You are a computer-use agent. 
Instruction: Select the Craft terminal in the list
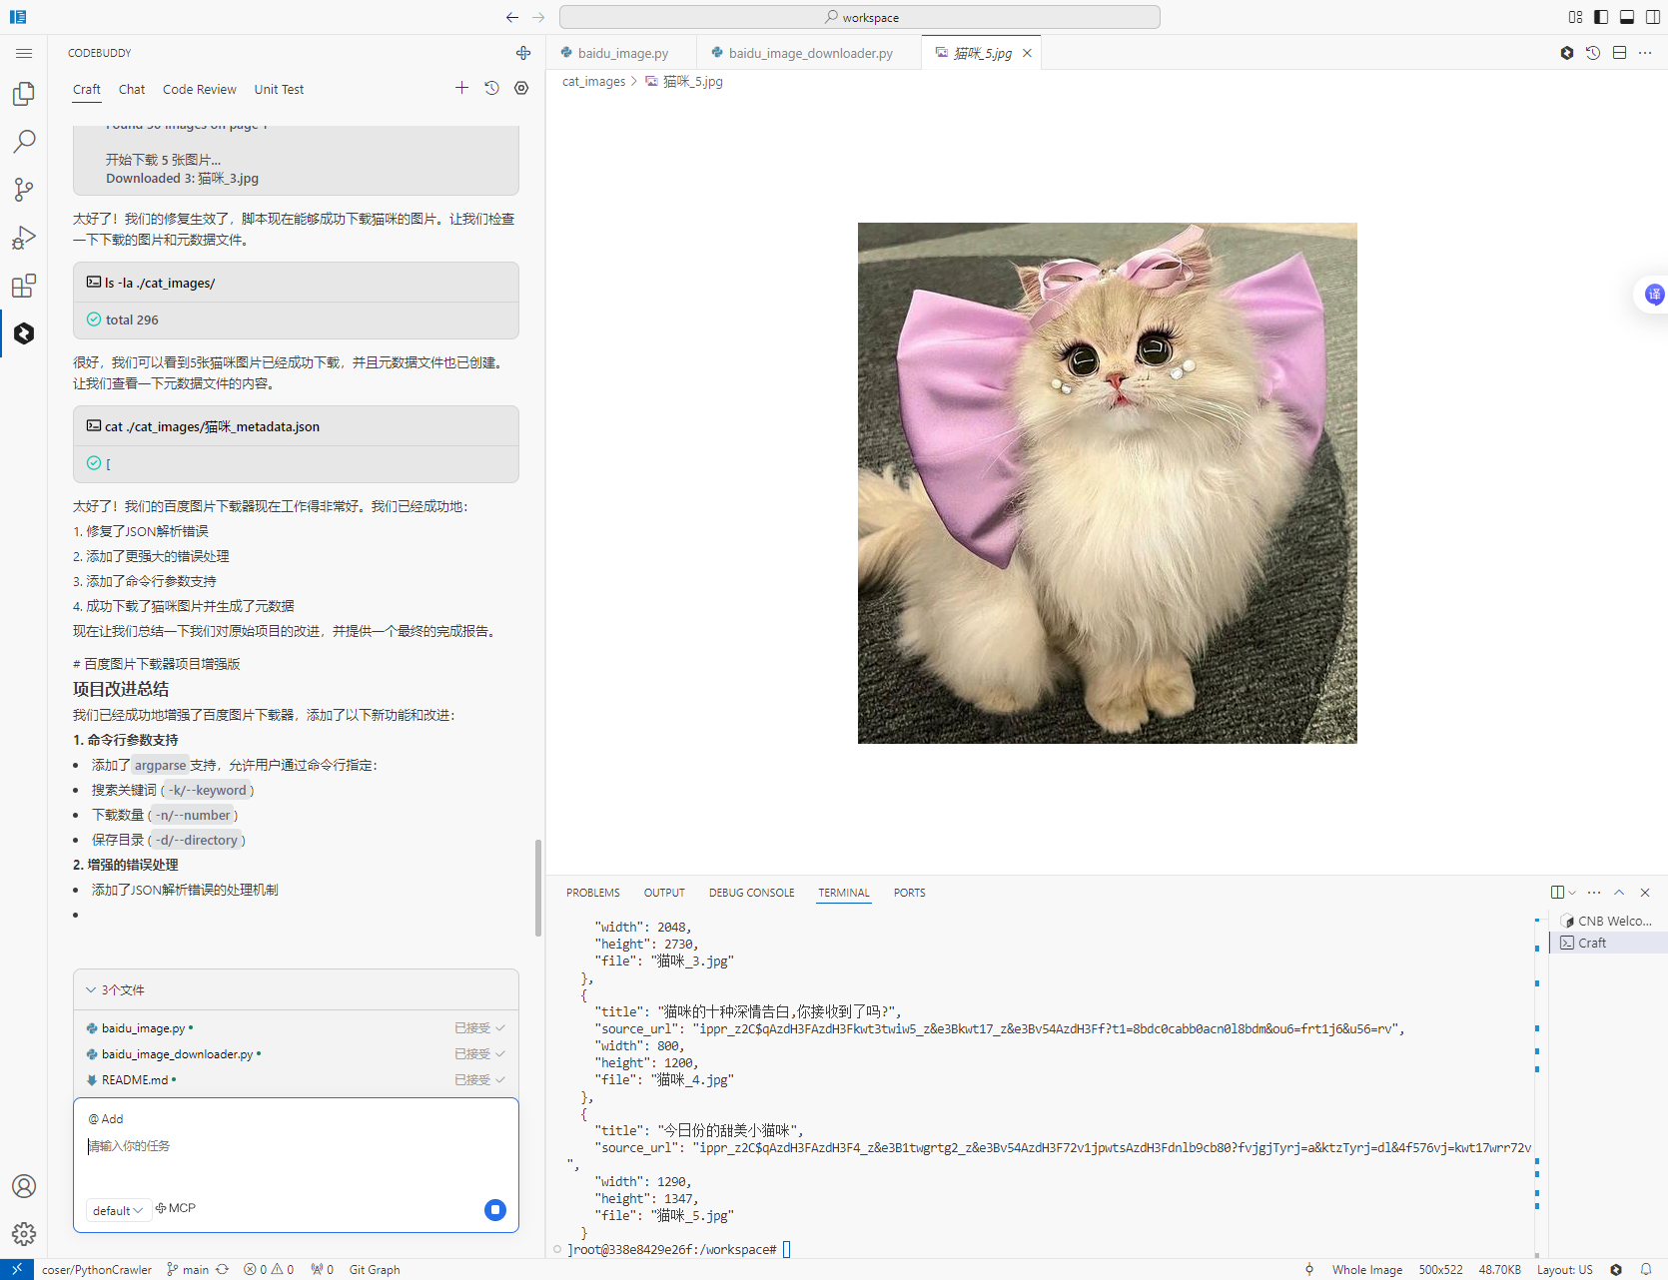[1608, 943]
